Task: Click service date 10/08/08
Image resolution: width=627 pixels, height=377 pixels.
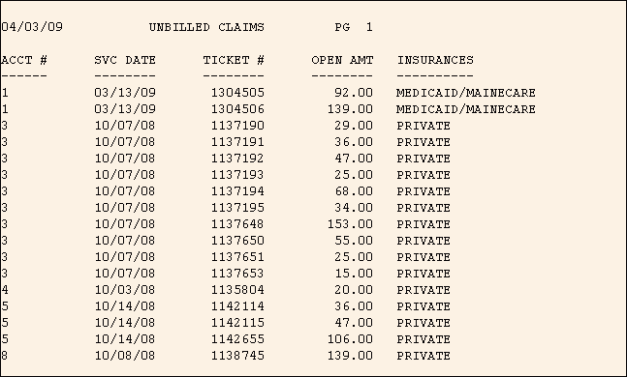Action: [x=125, y=355]
